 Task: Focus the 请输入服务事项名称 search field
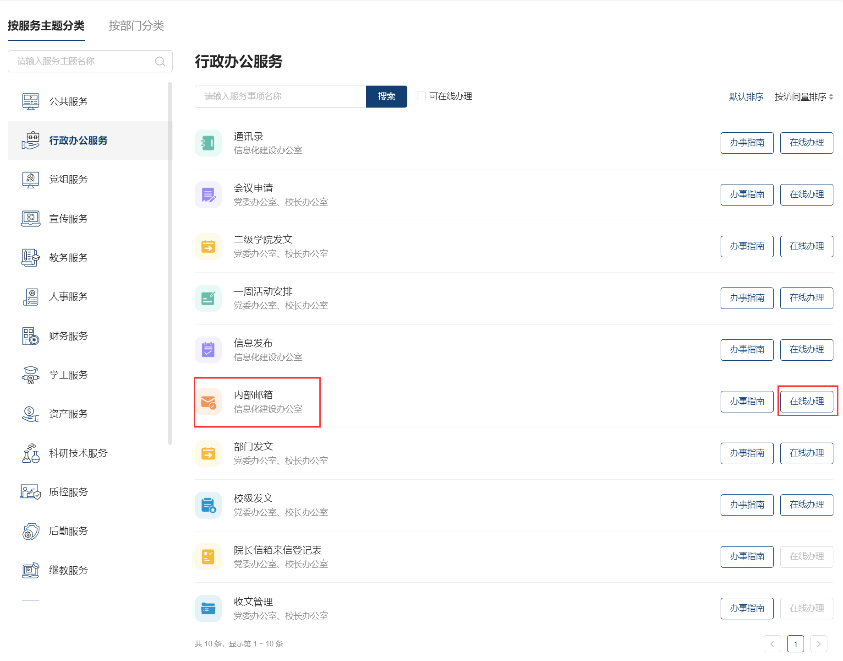pyautogui.click(x=280, y=97)
